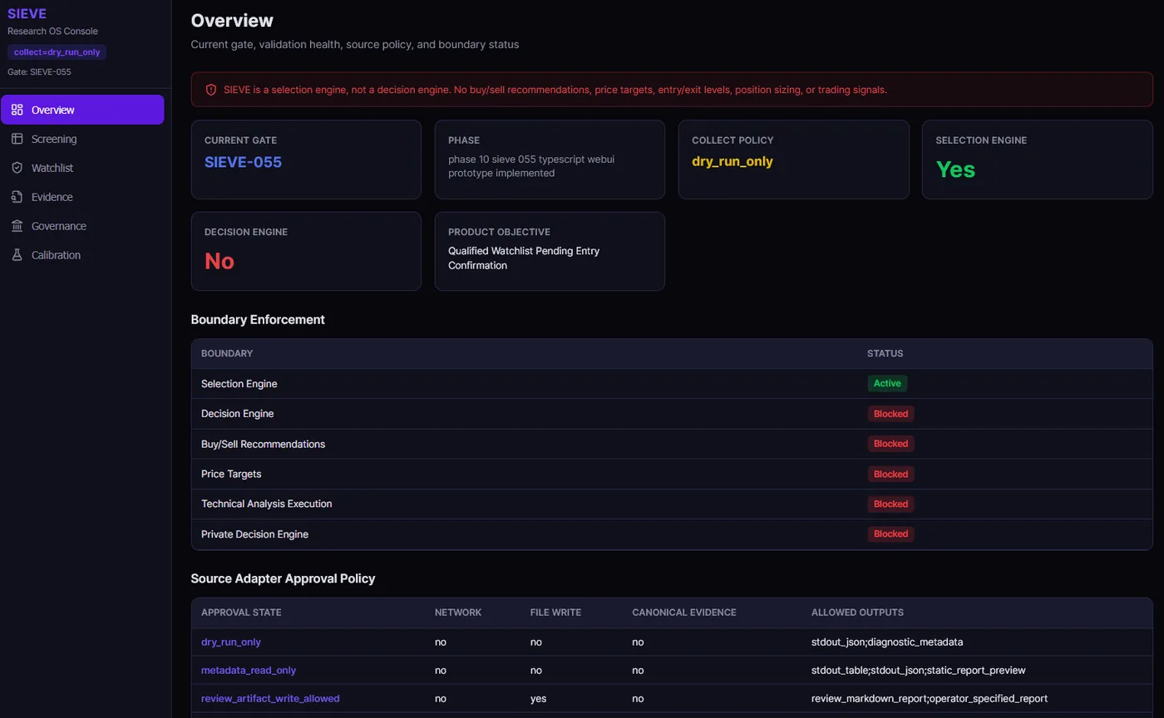
Task: Click the collect=dry_run_only badge
Action: click(57, 52)
